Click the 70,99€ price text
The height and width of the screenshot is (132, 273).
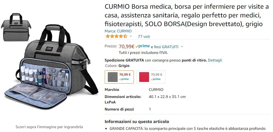127,47
